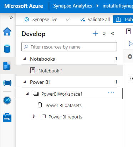The image size is (133, 147).
Task: Open the Data hub cylinder icon
Action: click(7, 49)
